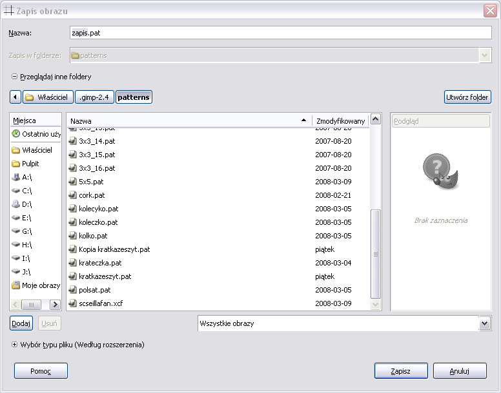The width and height of the screenshot is (501, 393).
Task: Select the Pulpit folder icon
Action: click(16, 164)
